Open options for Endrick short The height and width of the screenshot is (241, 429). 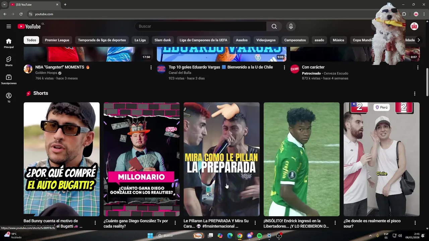pyautogui.click(x=335, y=223)
